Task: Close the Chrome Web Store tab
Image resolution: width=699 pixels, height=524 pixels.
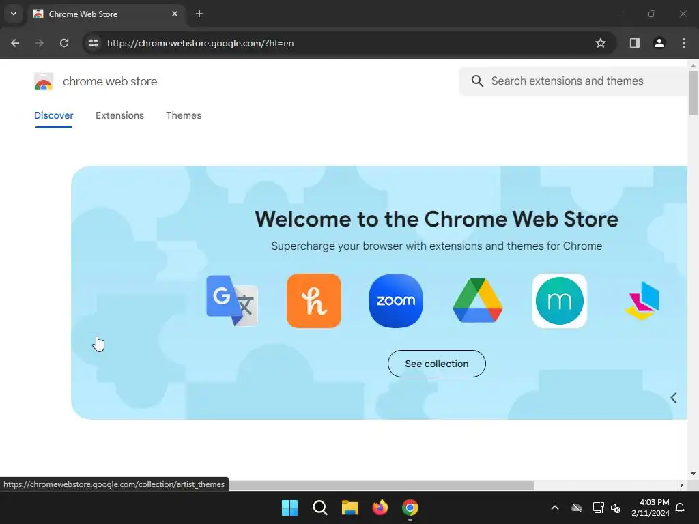Action: [x=175, y=14]
